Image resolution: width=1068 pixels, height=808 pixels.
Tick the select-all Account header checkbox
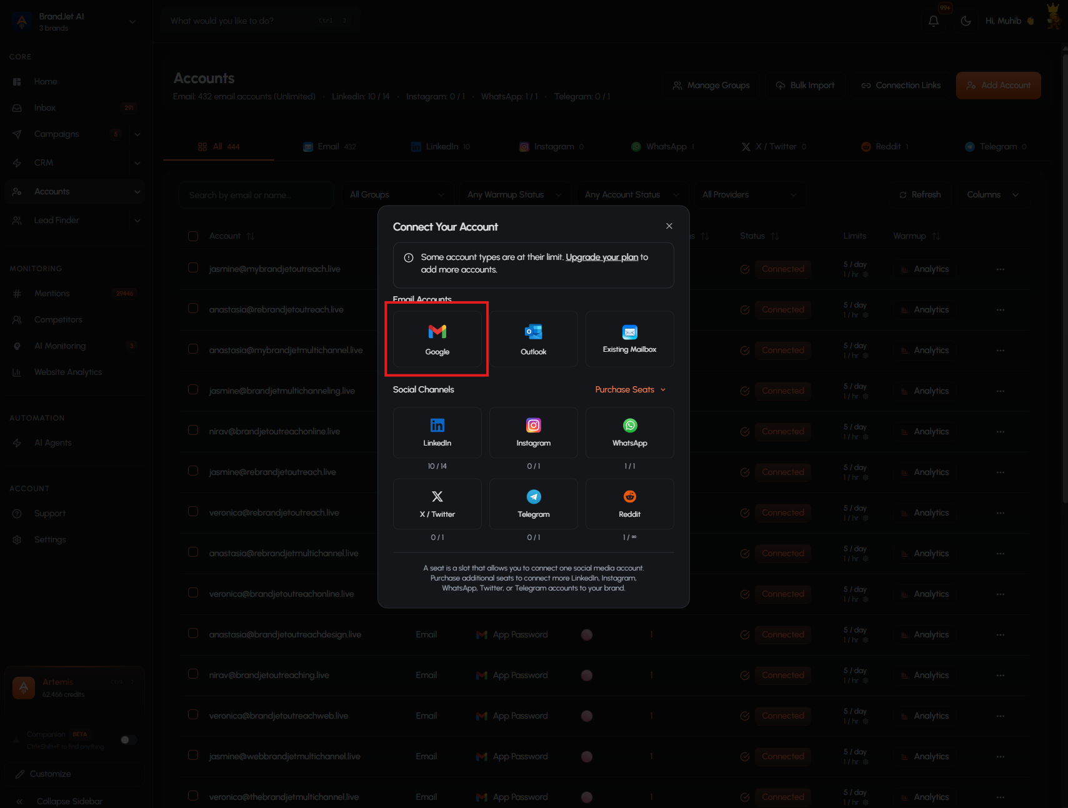(193, 236)
